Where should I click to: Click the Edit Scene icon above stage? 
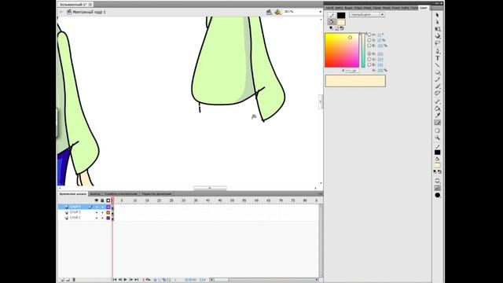point(269,12)
